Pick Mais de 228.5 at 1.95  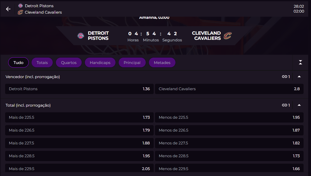79,156
